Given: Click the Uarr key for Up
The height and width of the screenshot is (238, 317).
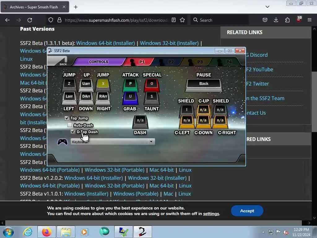Looking at the screenshot, I should [86, 85].
